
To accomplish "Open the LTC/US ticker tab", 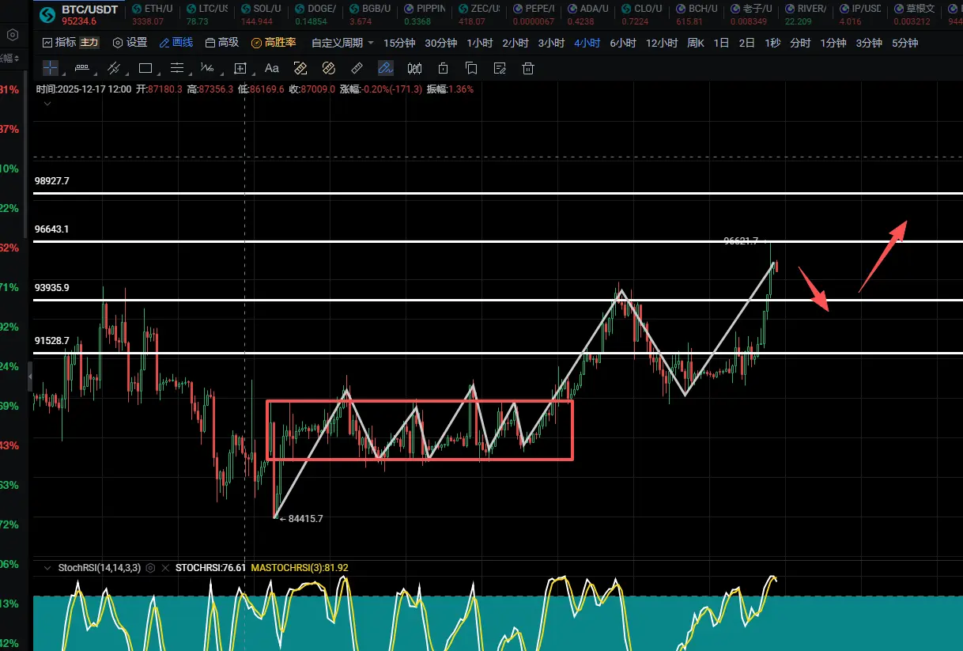I will (x=206, y=14).
